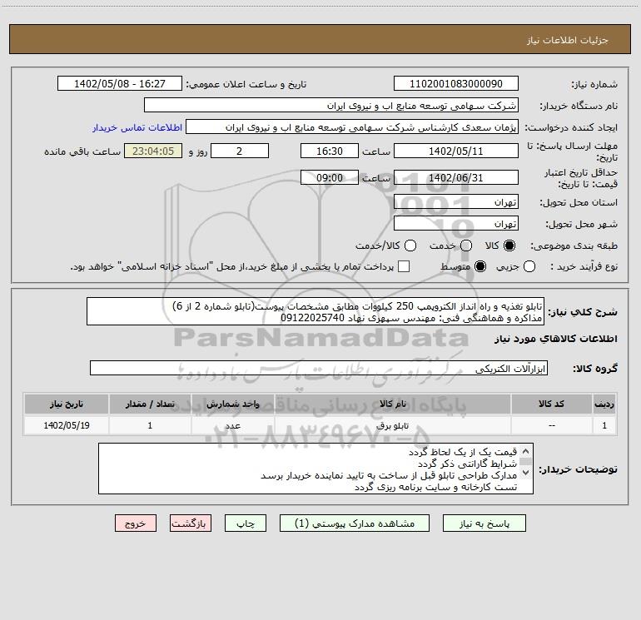This screenshot has height=620, width=641.
Task: Click the بازگشت back button
Action: (x=191, y=523)
